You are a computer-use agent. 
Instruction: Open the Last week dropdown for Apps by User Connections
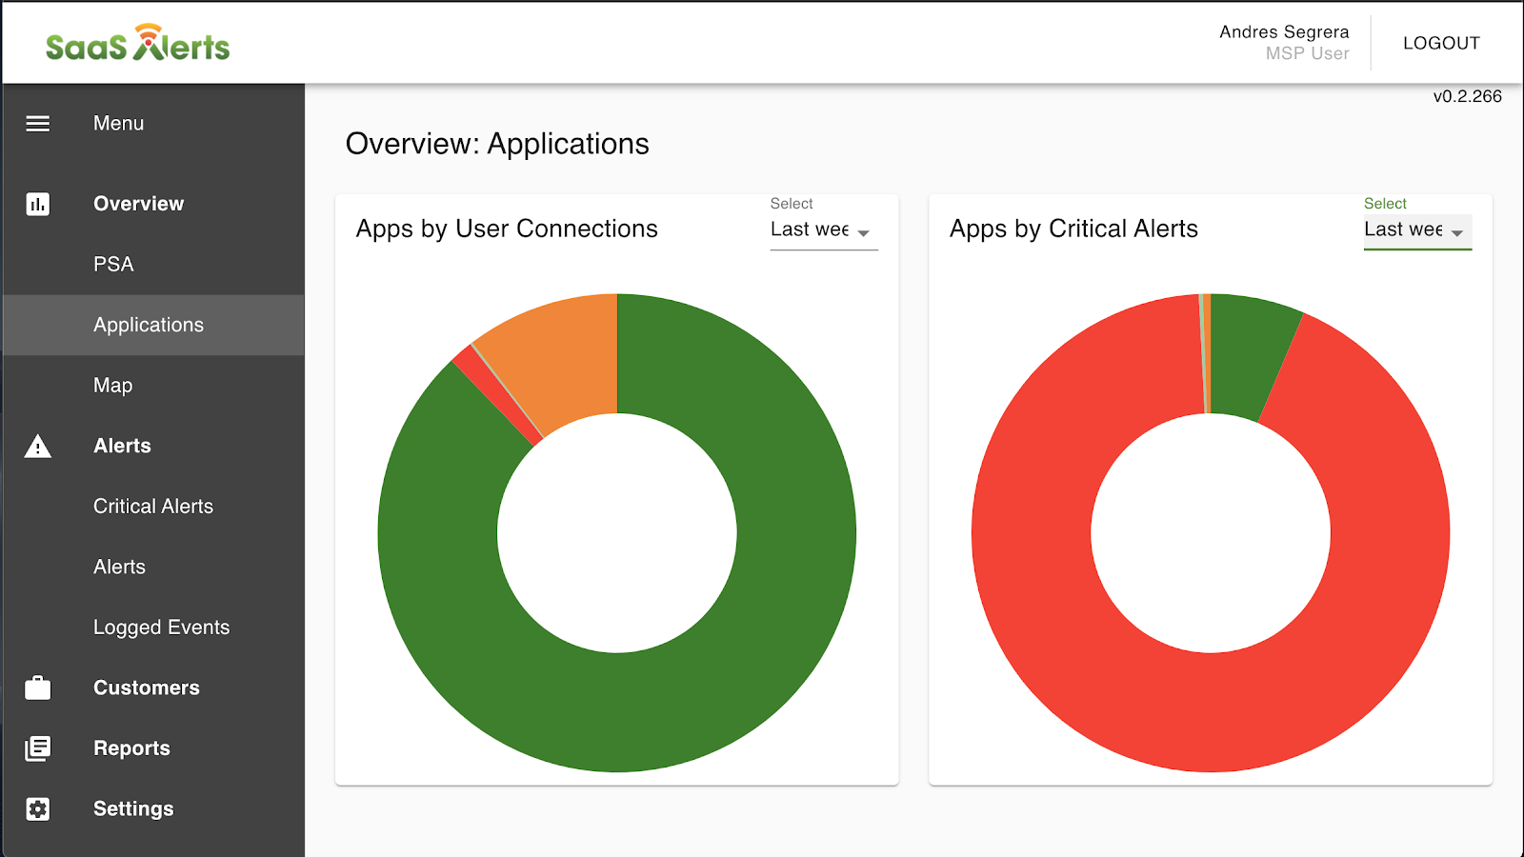pyautogui.click(x=822, y=229)
